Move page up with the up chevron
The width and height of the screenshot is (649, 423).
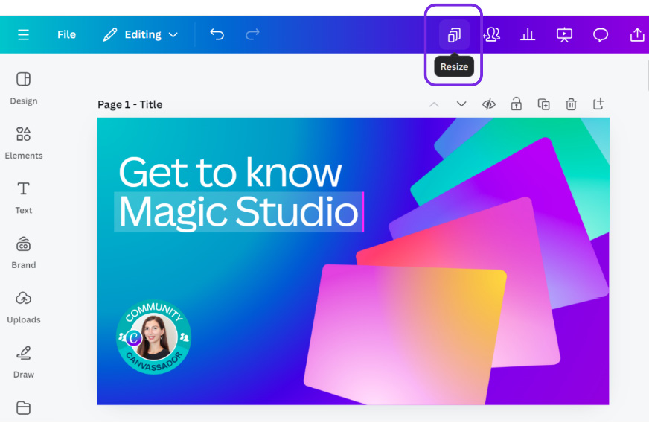(x=434, y=104)
